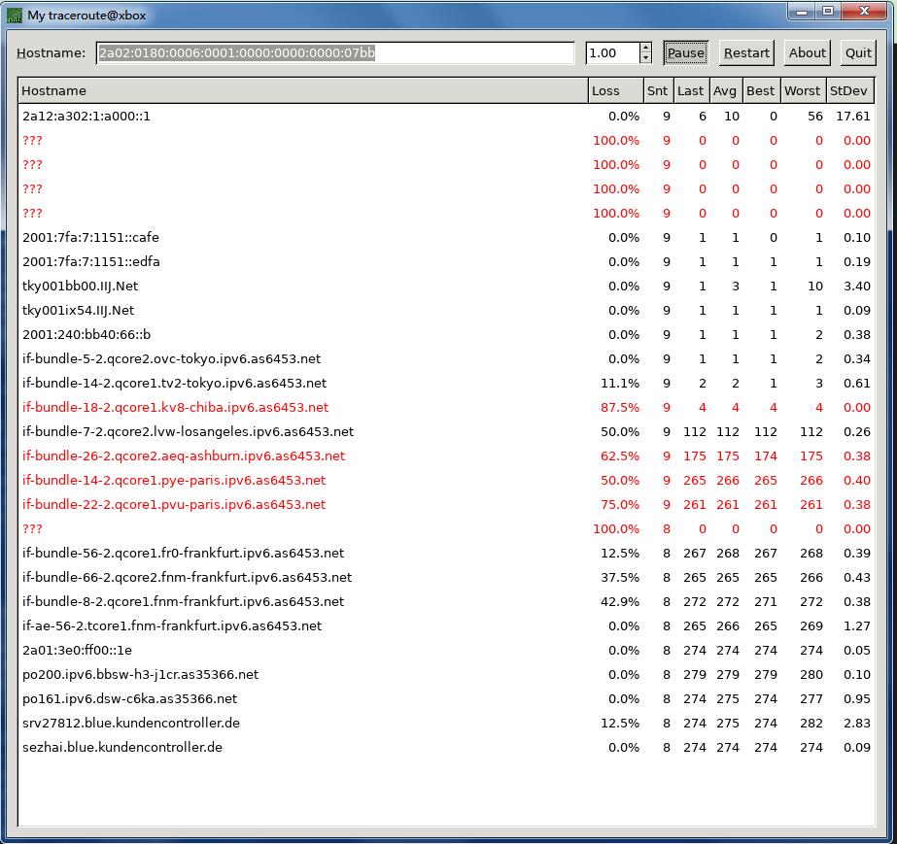
Task: Click the 42.9% loss value
Action: pos(620,601)
